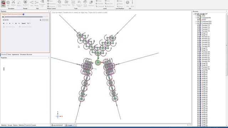228x128 pixels.
Task: Open the Material Pairs tool
Action: point(66,4)
